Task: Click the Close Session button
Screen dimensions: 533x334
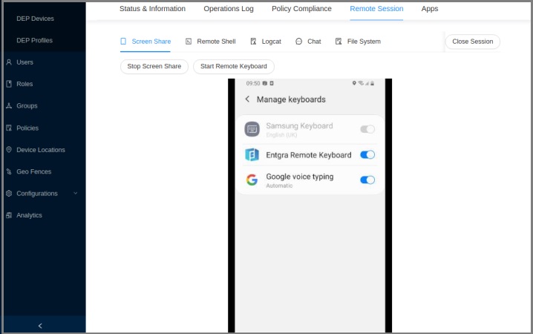Action: point(472,42)
